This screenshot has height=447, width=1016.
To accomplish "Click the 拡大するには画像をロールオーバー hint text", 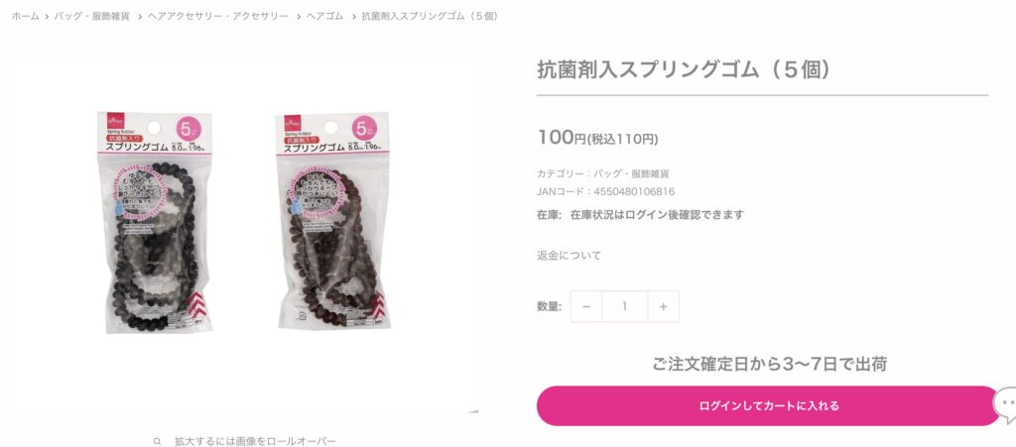I will click(255, 441).
